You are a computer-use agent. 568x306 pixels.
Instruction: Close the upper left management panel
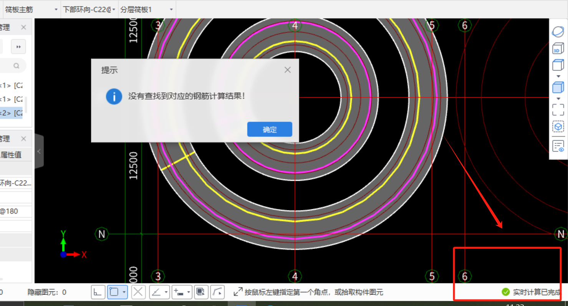(x=23, y=28)
